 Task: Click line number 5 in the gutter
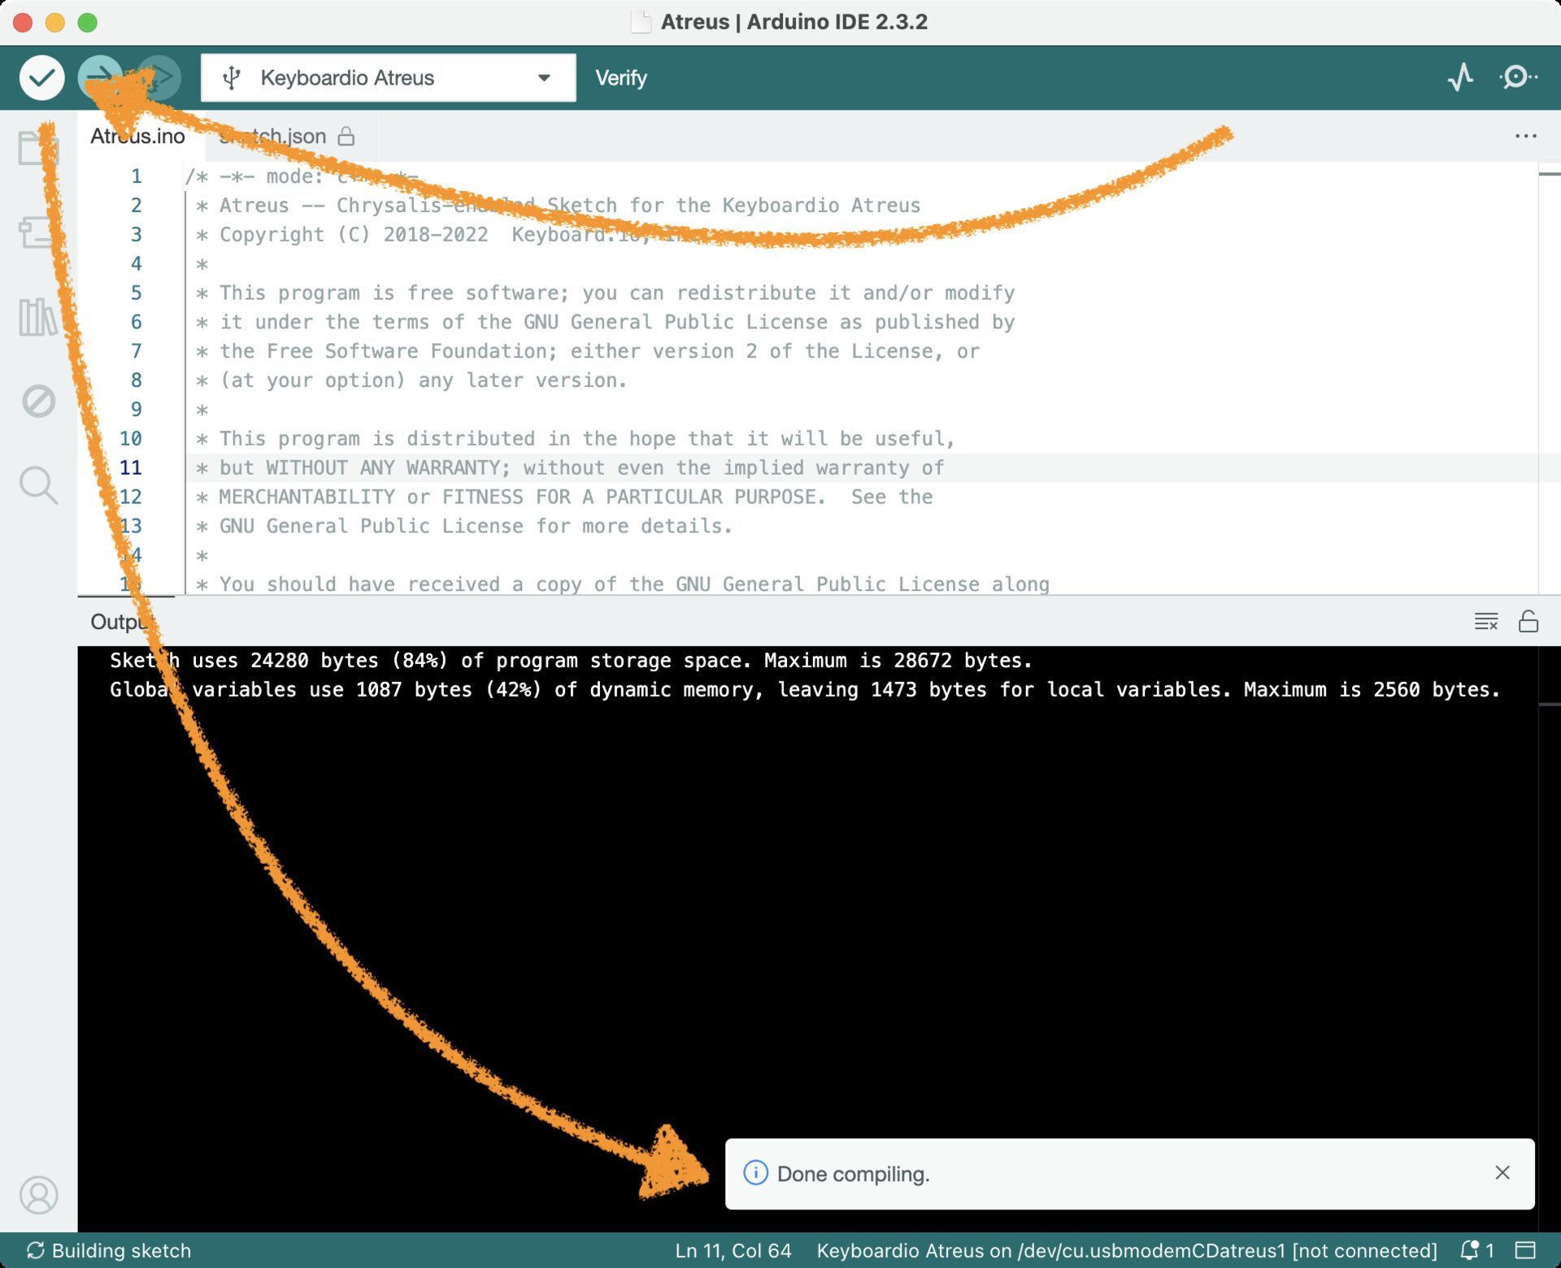pos(137,293)
